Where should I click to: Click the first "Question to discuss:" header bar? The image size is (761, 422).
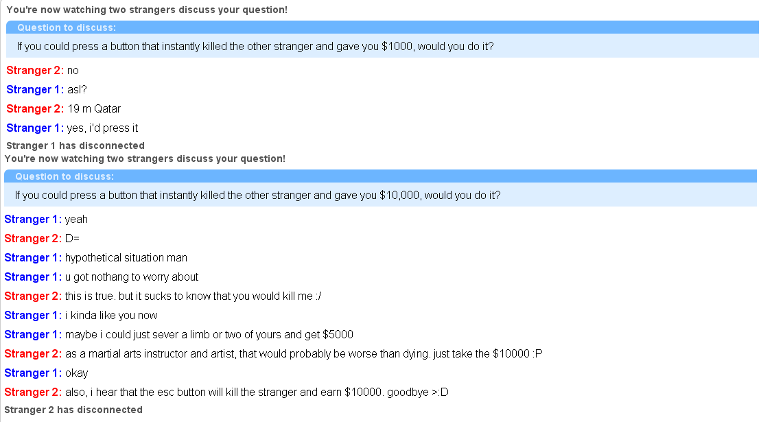pos(382,27)
